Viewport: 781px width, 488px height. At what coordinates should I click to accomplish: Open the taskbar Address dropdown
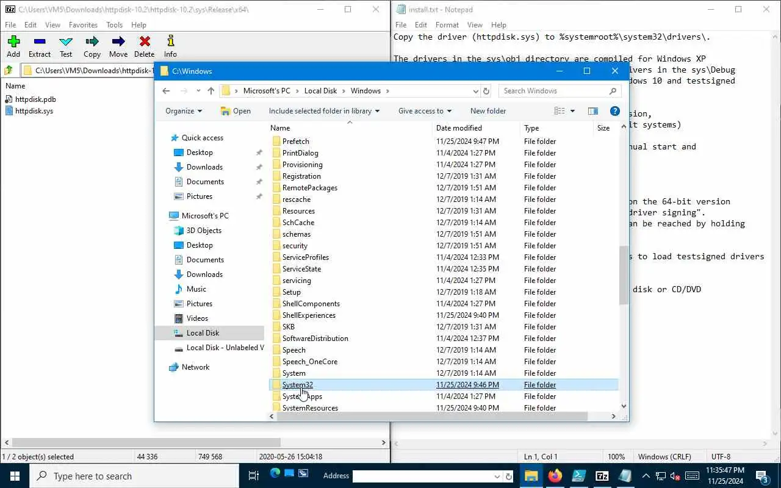497,476
